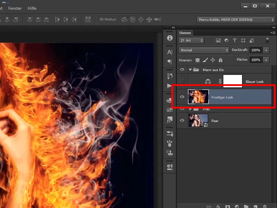
Task: Toggle lock image pixels brush icon
Action: 205,60
